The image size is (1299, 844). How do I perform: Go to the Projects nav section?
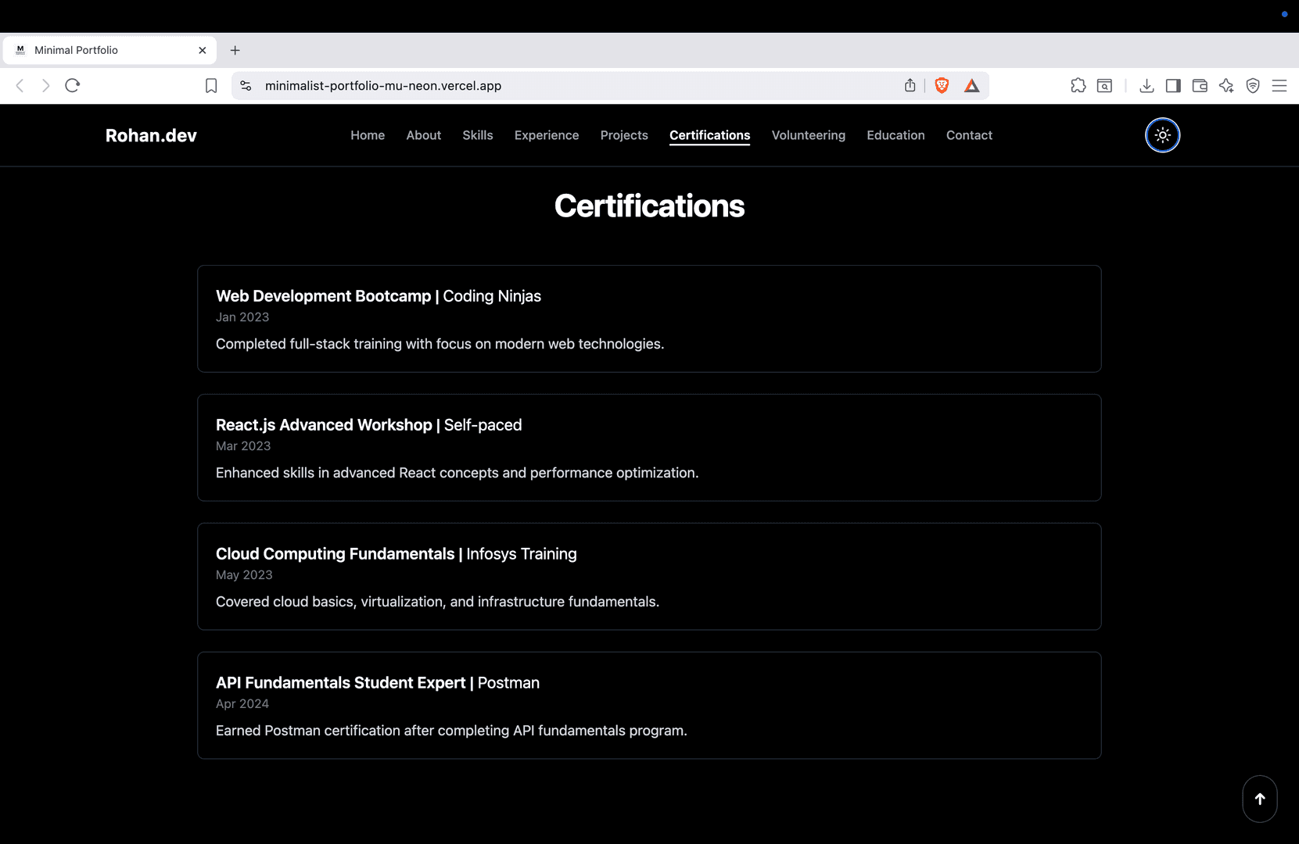(623, 135)
